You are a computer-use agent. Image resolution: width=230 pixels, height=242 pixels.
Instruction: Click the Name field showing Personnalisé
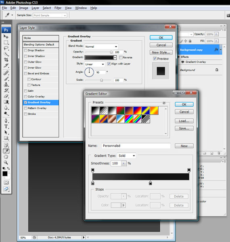pos(136,146)
